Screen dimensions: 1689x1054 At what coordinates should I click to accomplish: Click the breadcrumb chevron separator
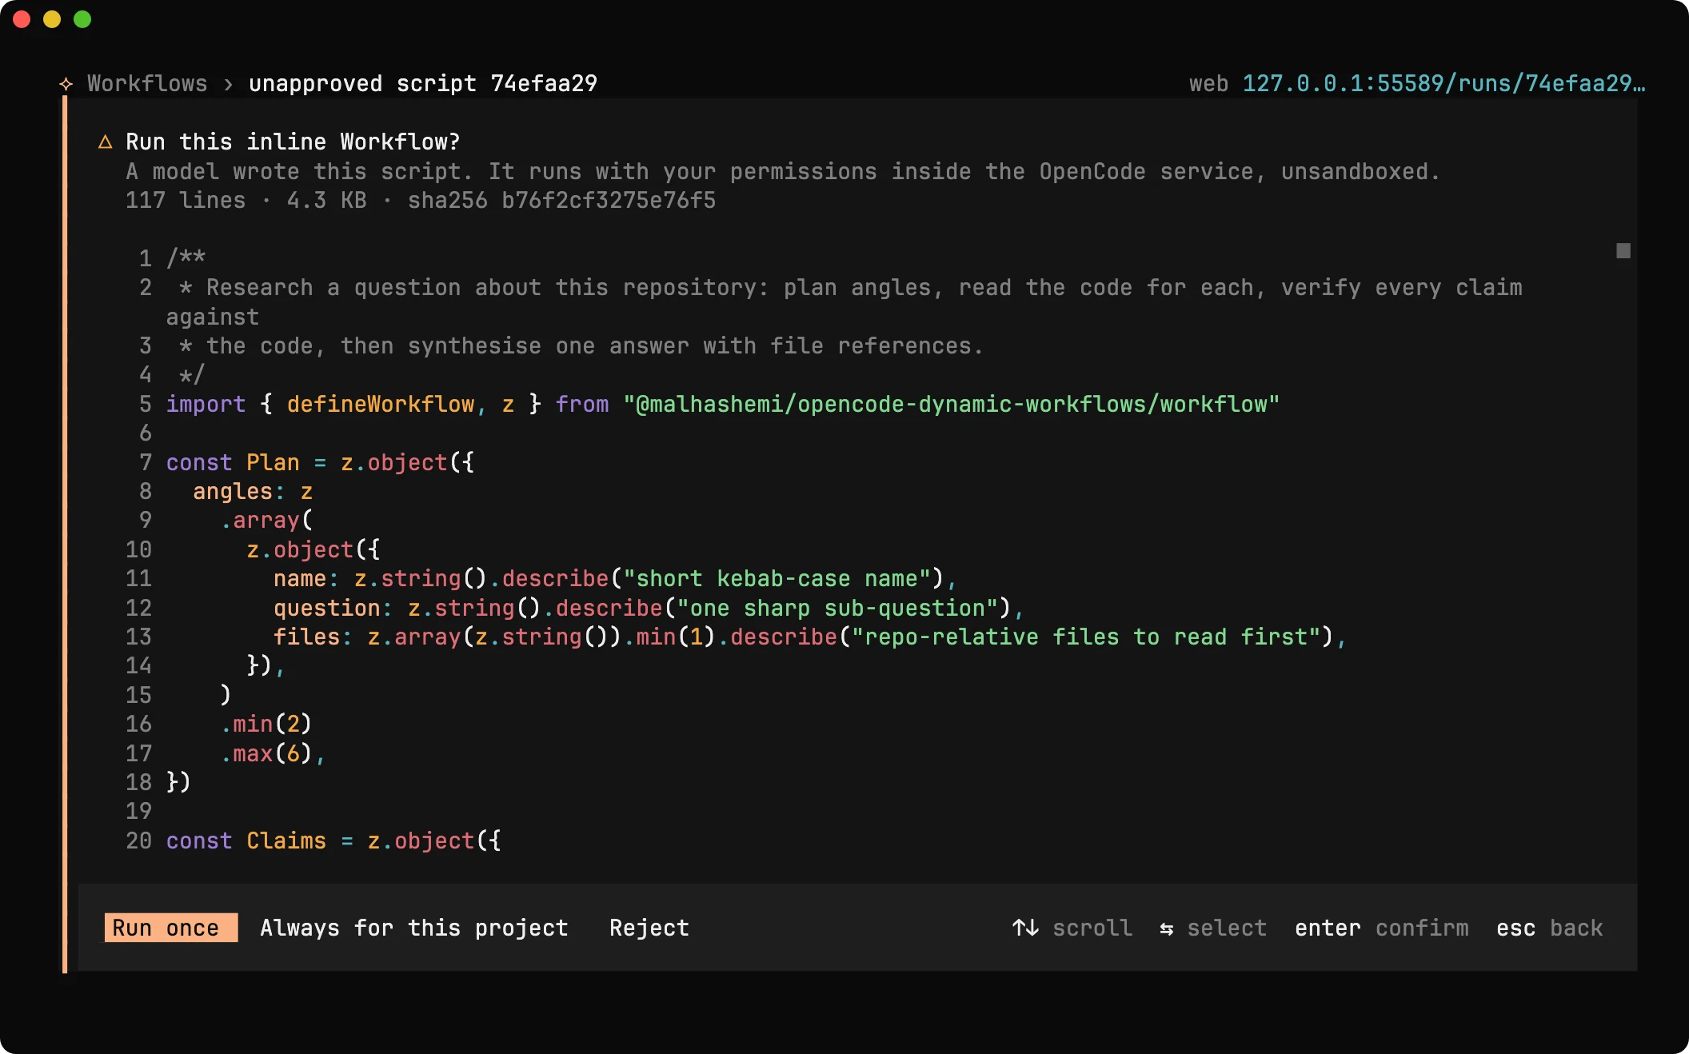(x=228, y=84)
